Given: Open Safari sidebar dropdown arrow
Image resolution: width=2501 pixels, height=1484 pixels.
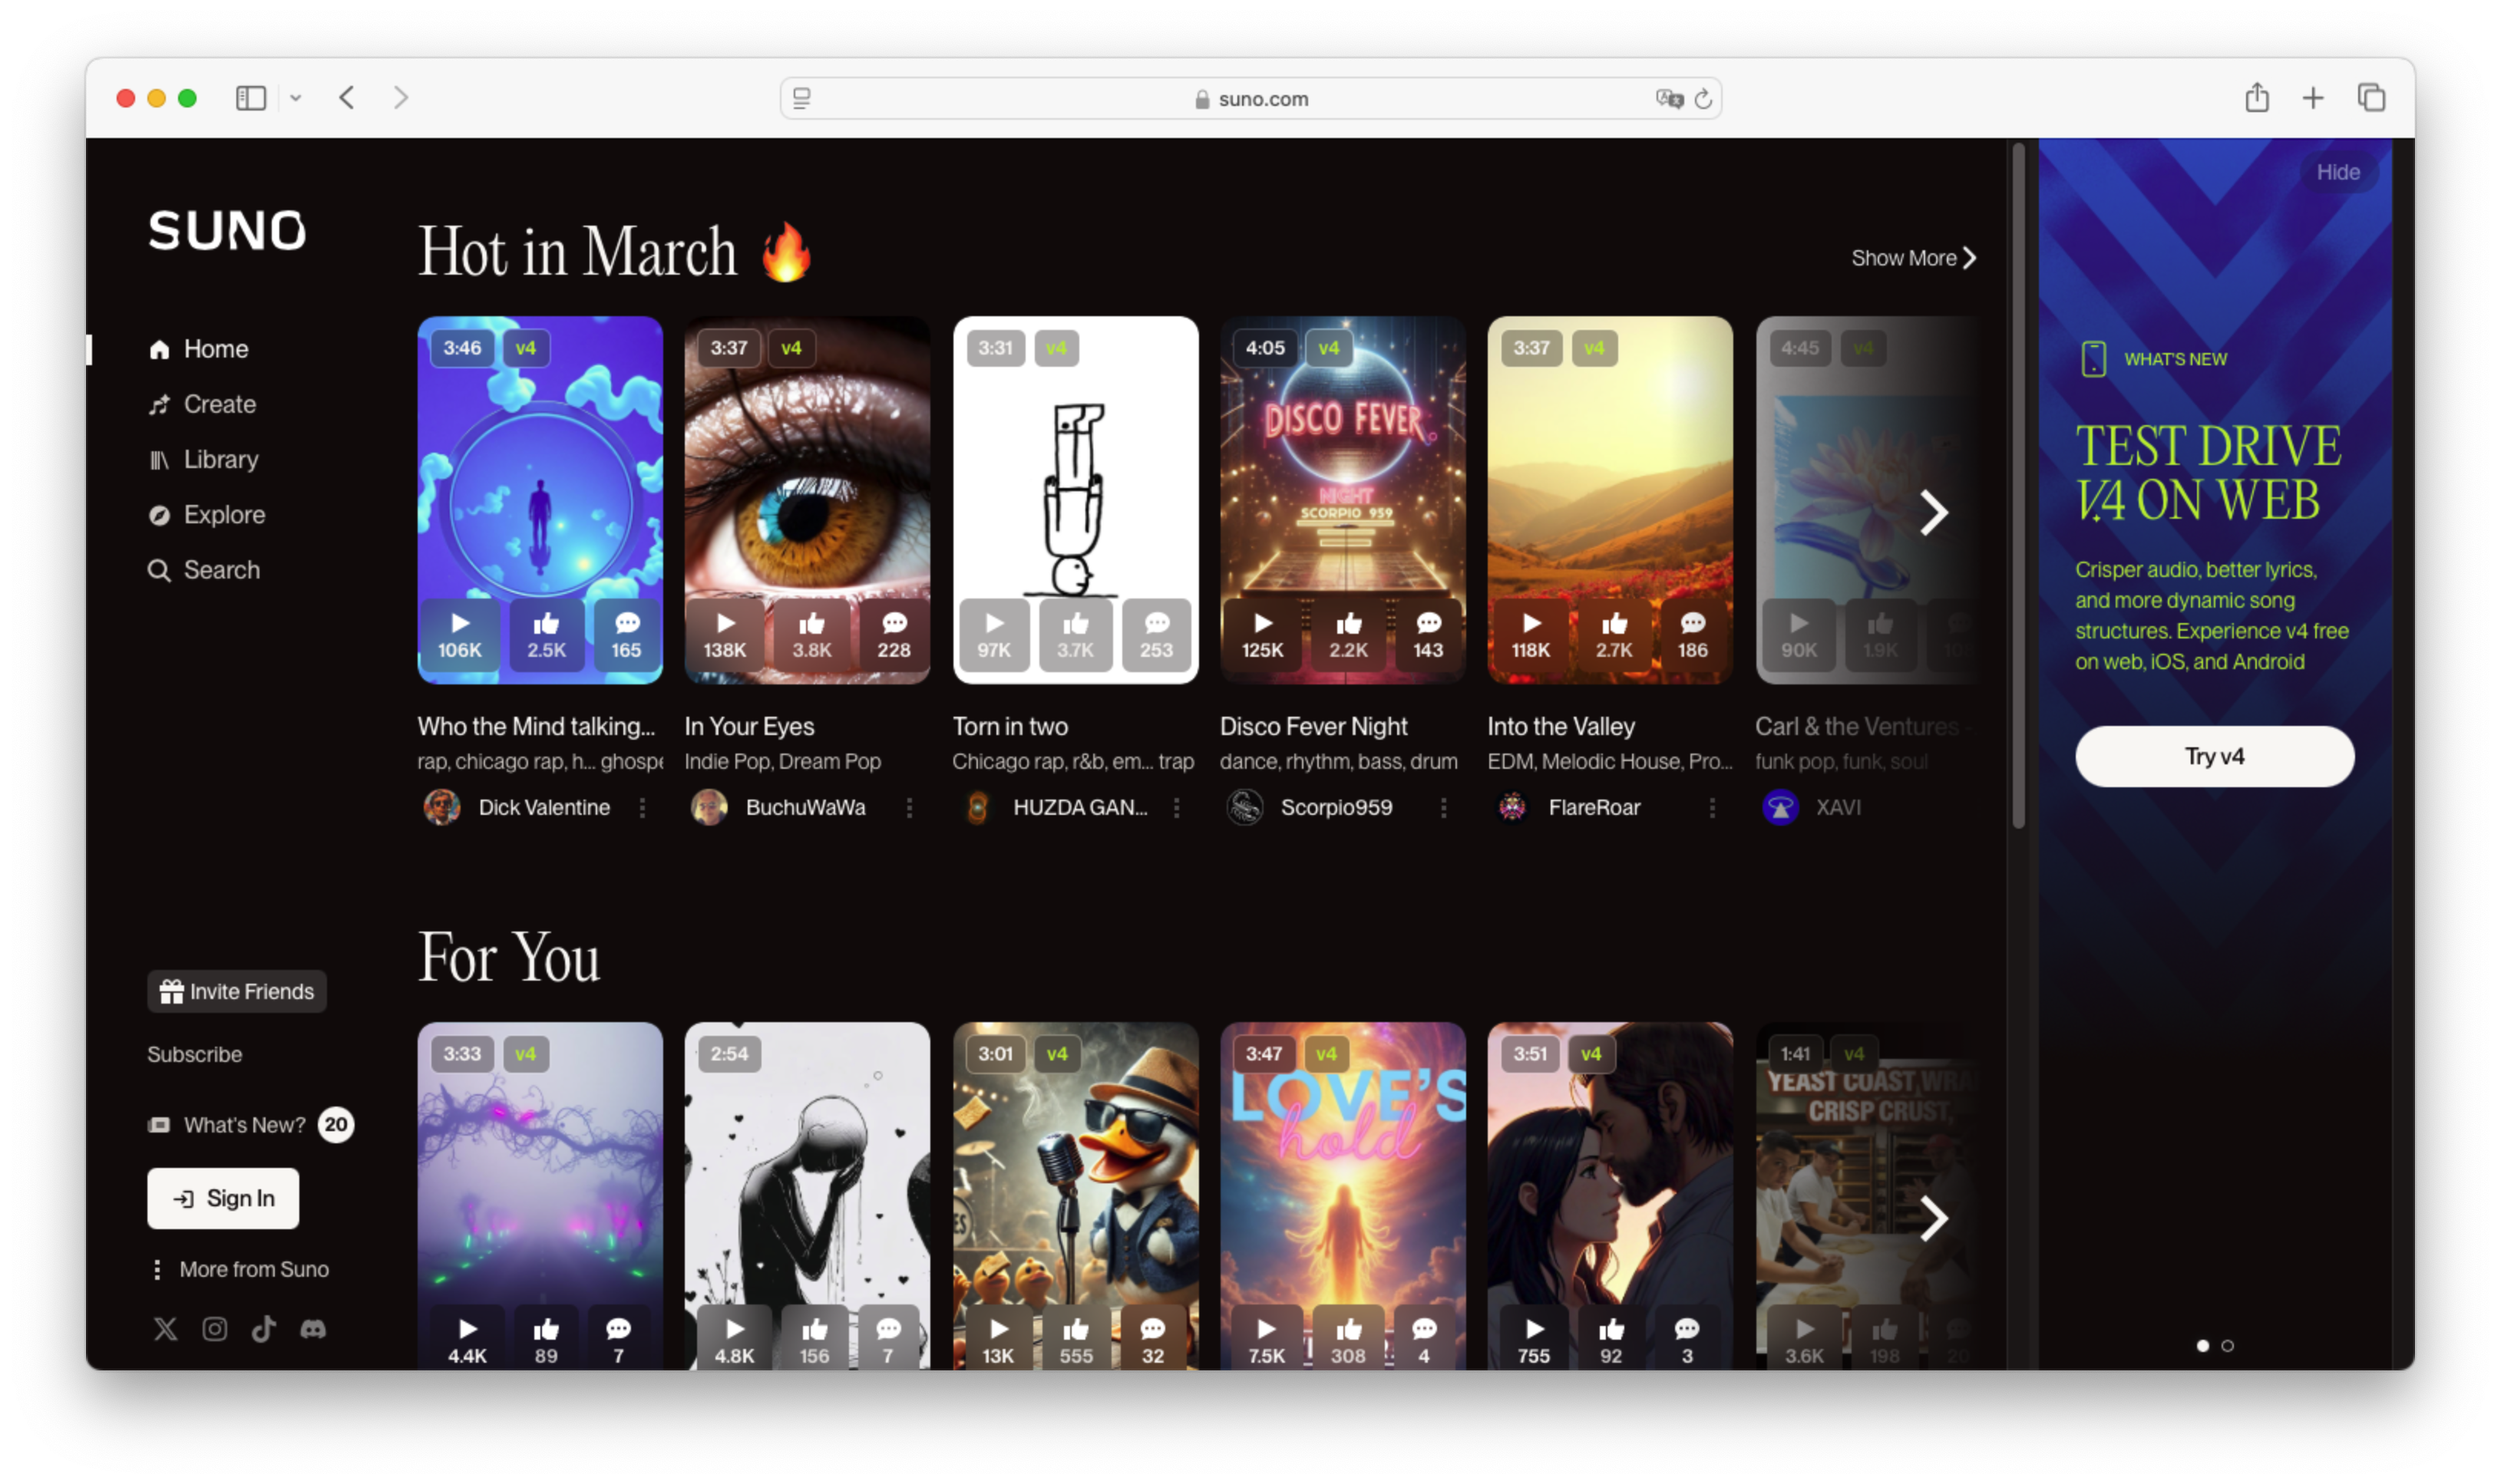Looking at the screenshot, I should point(295,98).
